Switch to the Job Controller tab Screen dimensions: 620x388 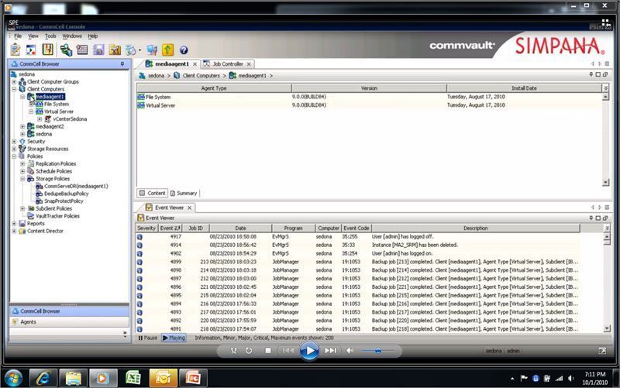(227, 64)
